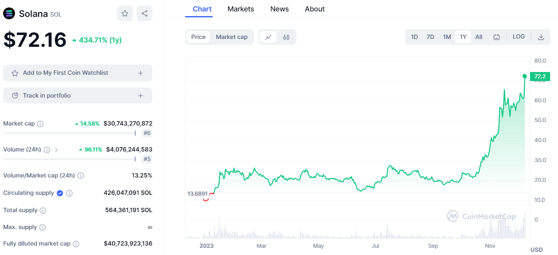Click the Circulating supply info icon
This screenshot has height=255, width=558.
pyautogui.click(x=69, y=193)
